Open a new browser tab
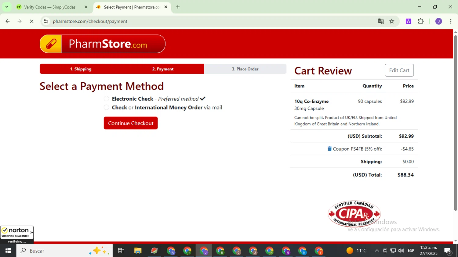The width and height of the screenshot is (458, 257). tap(178, 7)
